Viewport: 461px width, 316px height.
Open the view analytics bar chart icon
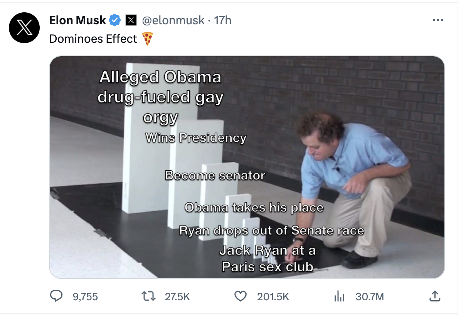coord(339,296)
